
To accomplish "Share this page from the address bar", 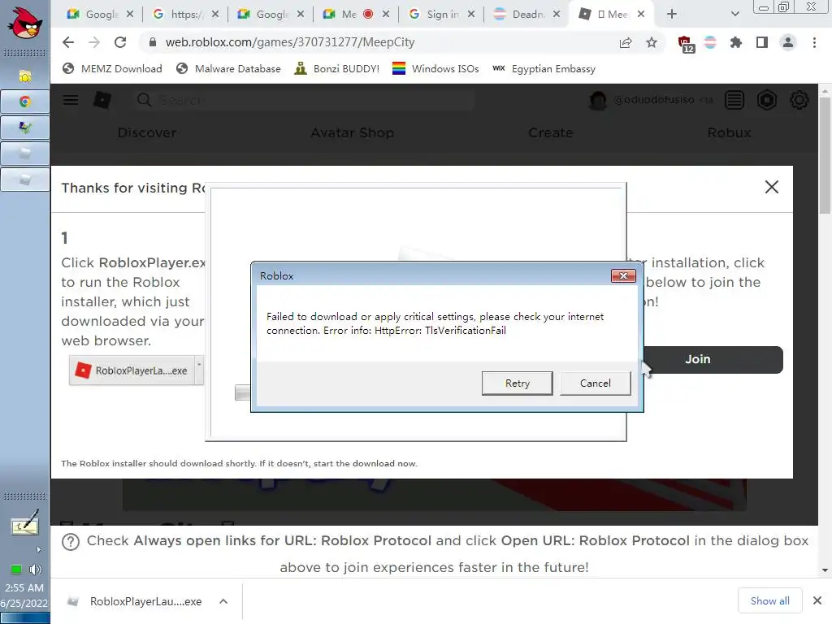I will (626, 42).
